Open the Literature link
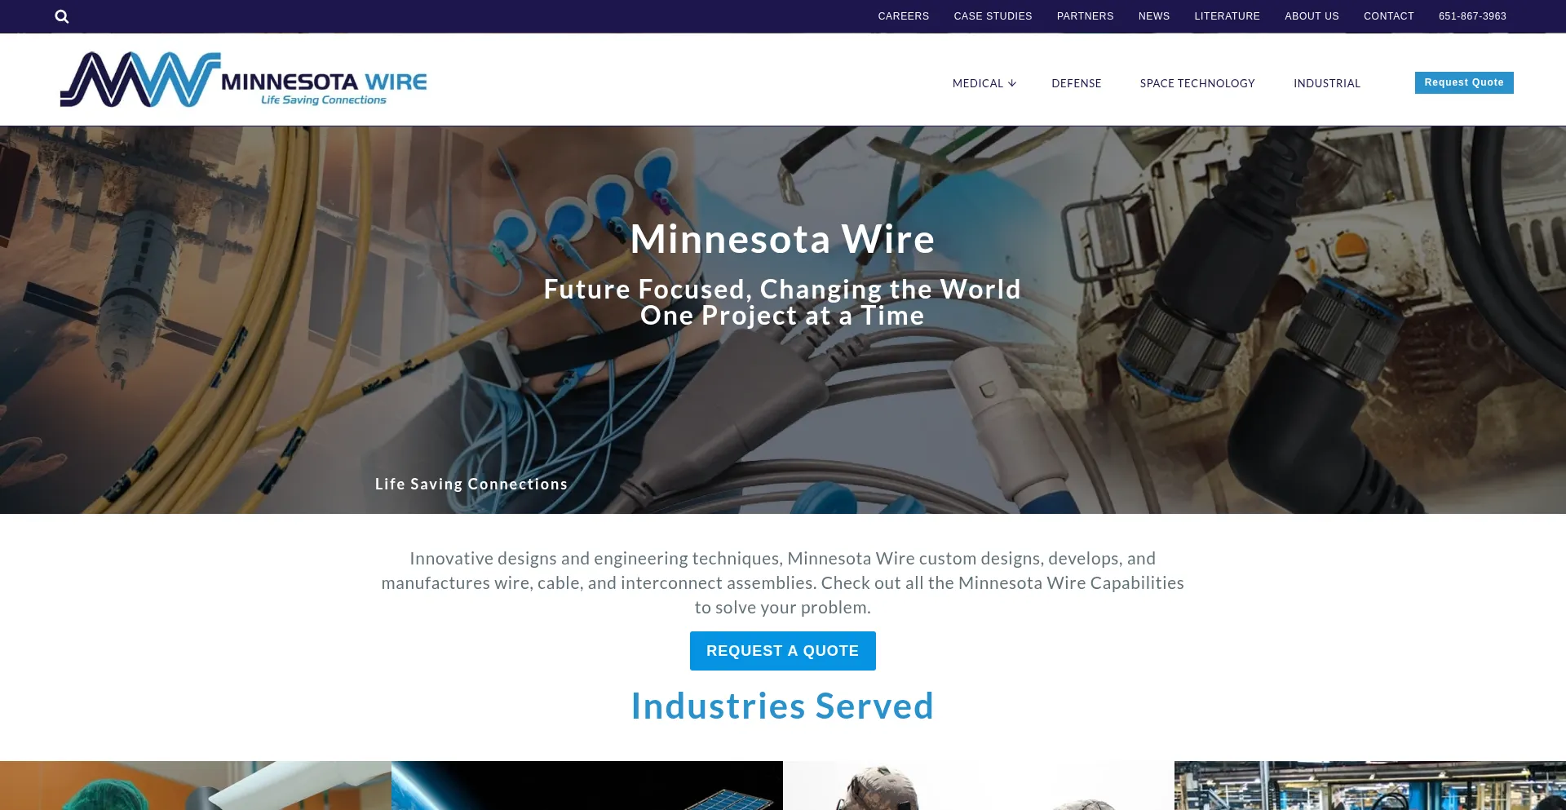Viewport: 1566px width, 810px height. (1228, 16)
